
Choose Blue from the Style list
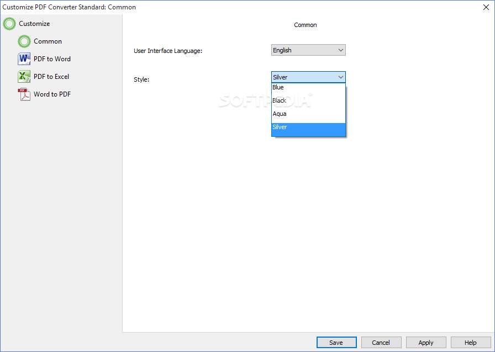click(x=308, y=89)
